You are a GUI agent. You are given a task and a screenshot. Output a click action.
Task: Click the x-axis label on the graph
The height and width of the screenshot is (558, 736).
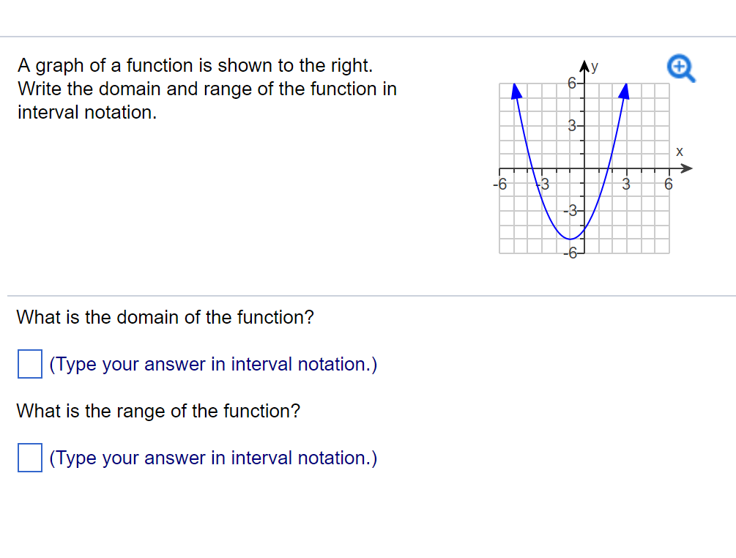(679, 152)
